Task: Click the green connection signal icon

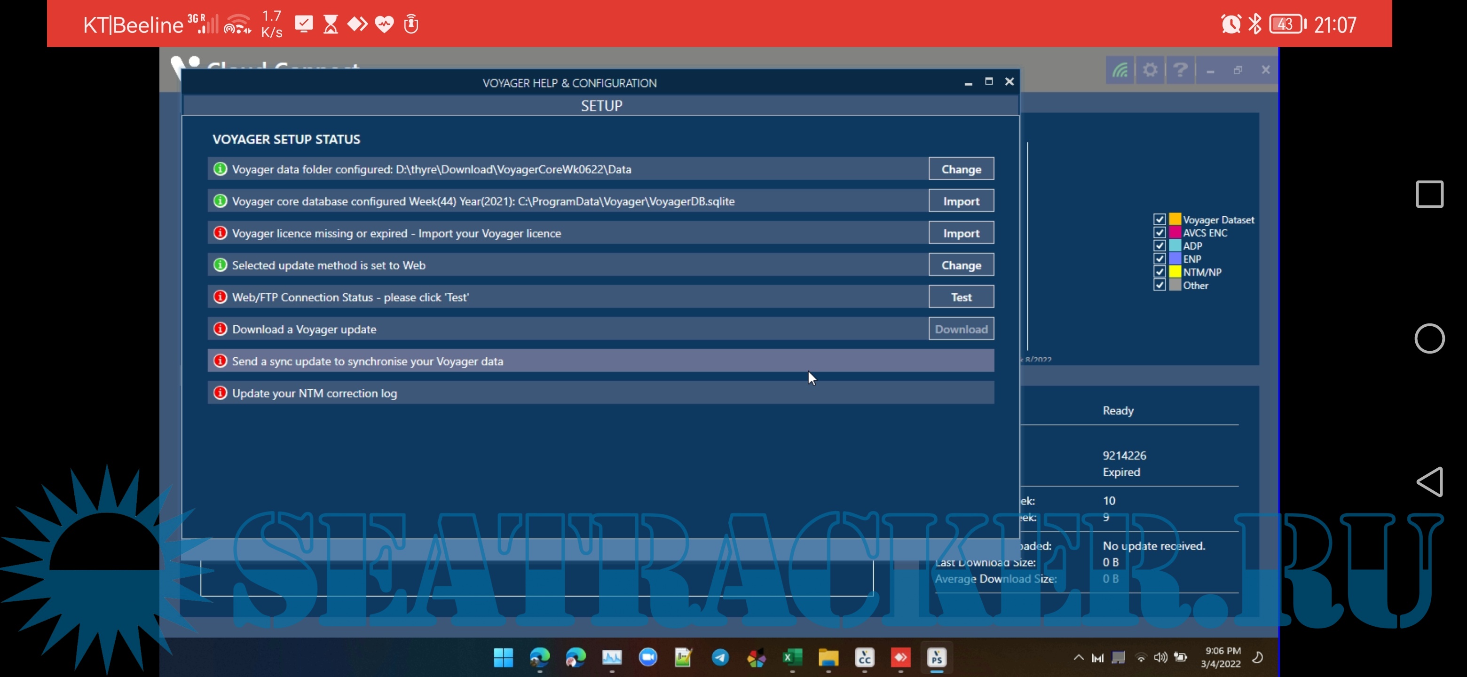Action: tap(1120, 71)
